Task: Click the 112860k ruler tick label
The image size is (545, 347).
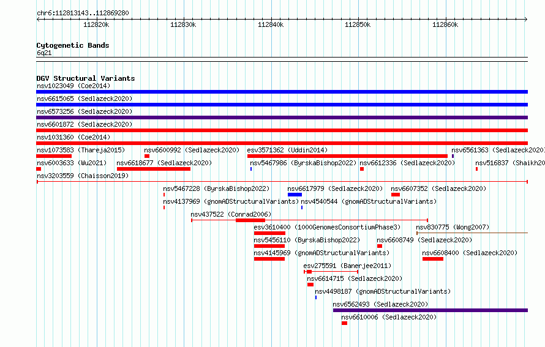Action: (x=445, y=24)
